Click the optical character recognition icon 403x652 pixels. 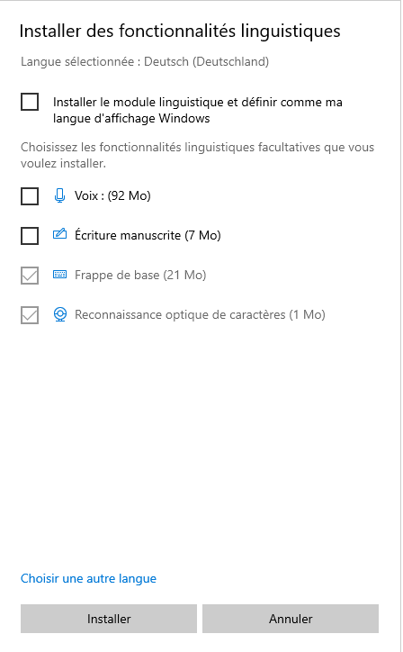pos(60,314)
